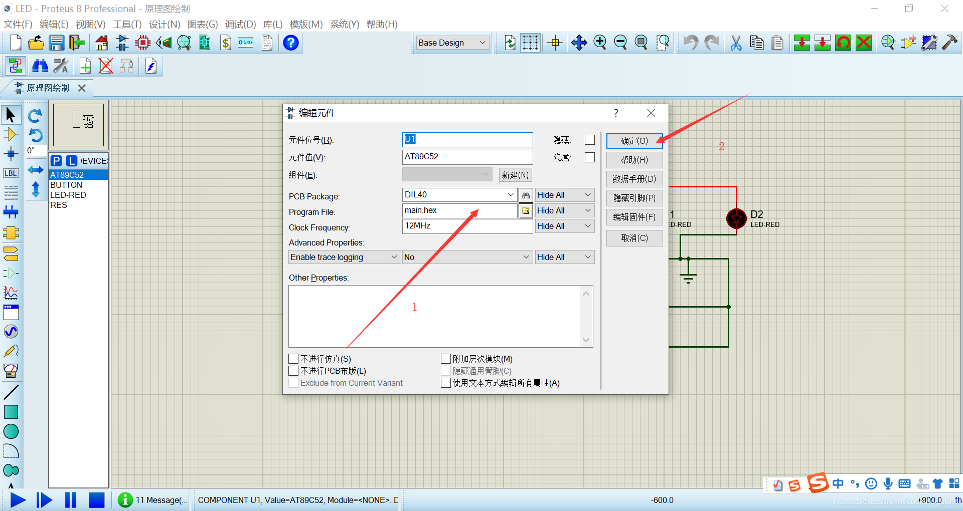Viewport: 963px width, 511px height.
Task: Start simulation with Play button
Action: [18, 500]
